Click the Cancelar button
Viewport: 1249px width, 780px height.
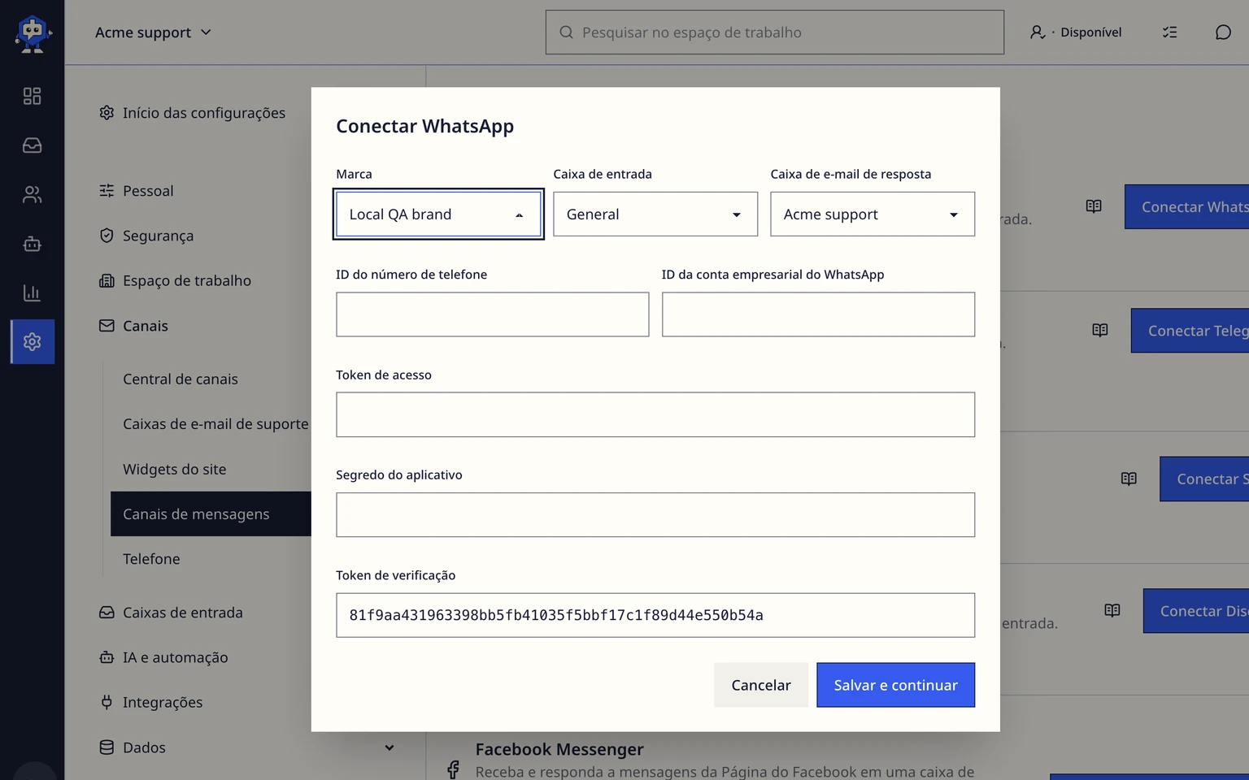(761, 685)
